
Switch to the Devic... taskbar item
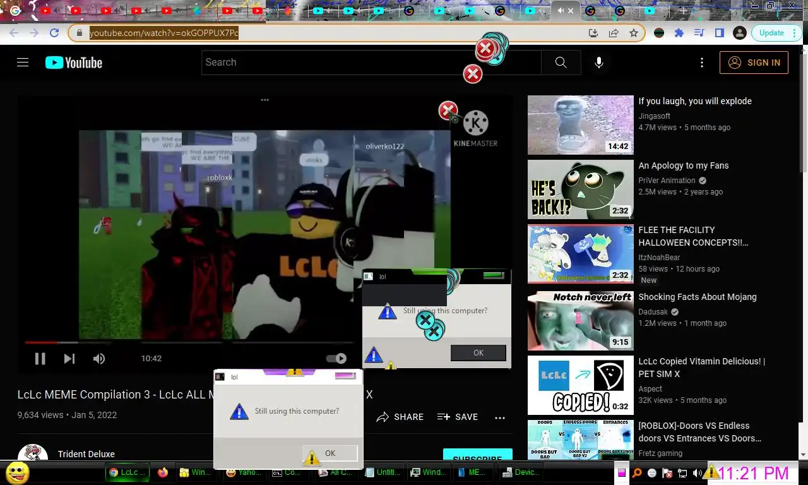pyautogui.click(x=521, y=472)
